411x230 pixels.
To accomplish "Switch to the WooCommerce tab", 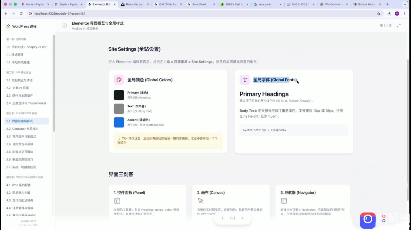I will click(335, 4).
